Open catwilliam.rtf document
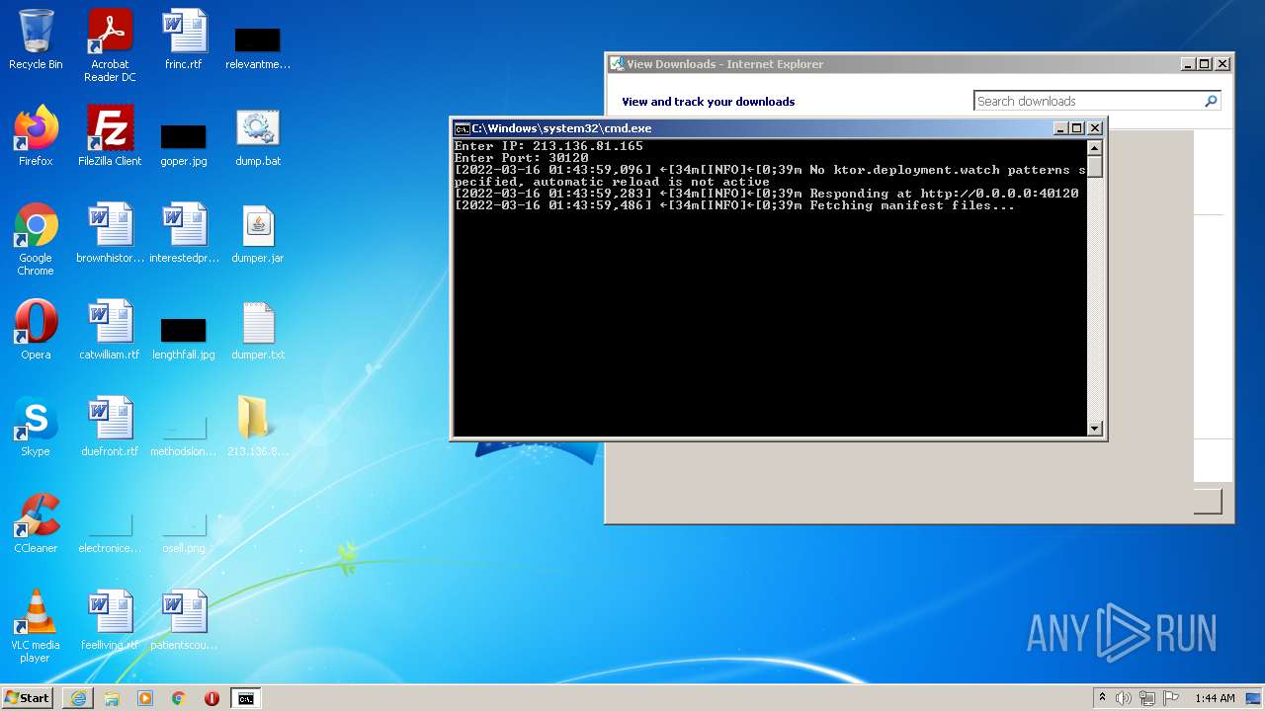Image resolution: width=1265 pixels, height=711 pixels. [110, 330]
